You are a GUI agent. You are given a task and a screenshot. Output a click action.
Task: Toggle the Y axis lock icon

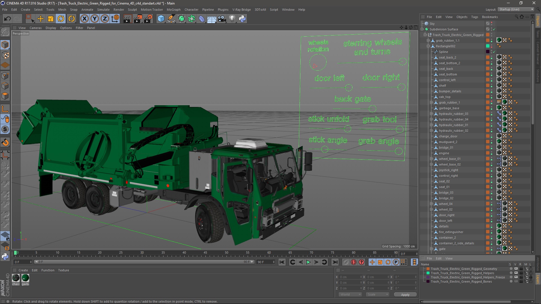95,19
